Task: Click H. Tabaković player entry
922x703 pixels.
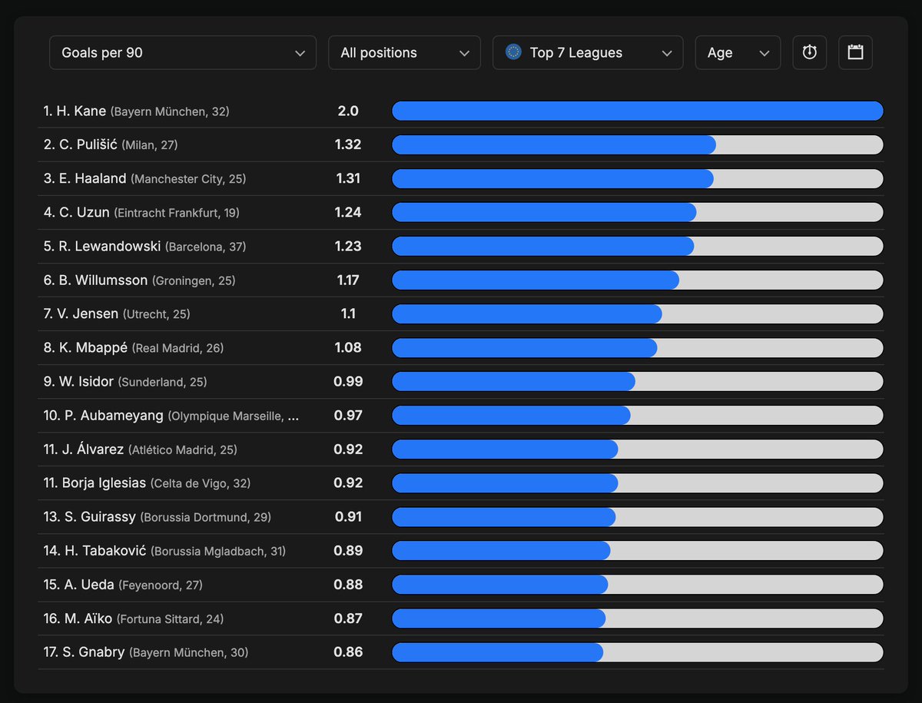Action: [165, 551]
